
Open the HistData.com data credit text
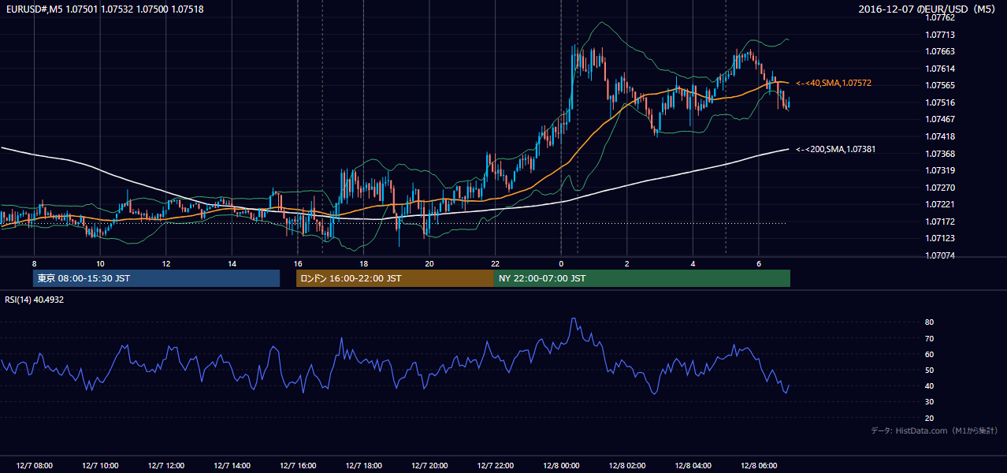pos(935,430)
